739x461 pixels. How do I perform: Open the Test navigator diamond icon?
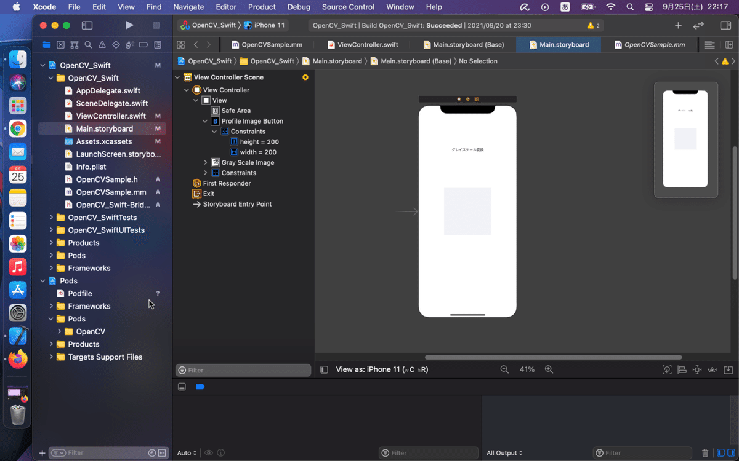pyautogui.click(x=116, y=45)
